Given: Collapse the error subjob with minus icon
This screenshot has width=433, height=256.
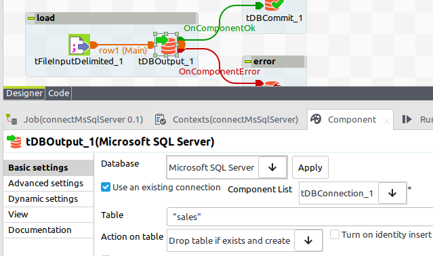Looking at the screenshot, I should (x=248, y=62).
